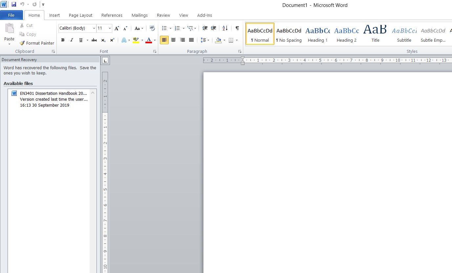The image size is (452, 273).
Task: Click the Cut button
Action: point(26,25)
